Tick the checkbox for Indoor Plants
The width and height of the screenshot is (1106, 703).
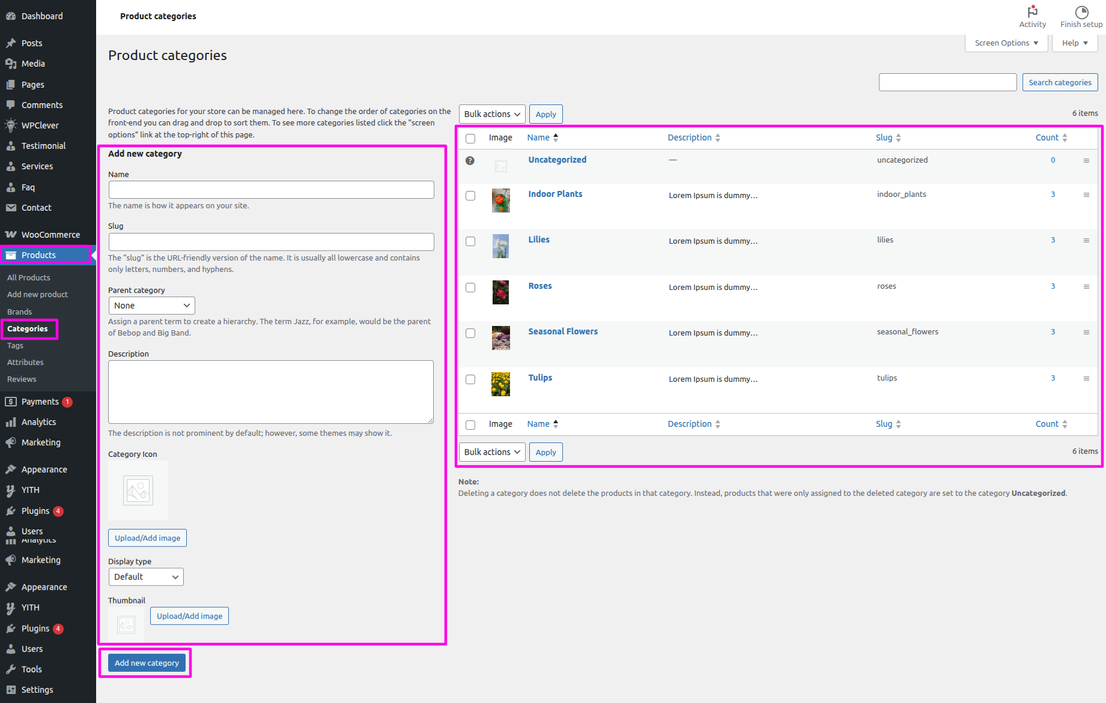(x=470, y=196)
